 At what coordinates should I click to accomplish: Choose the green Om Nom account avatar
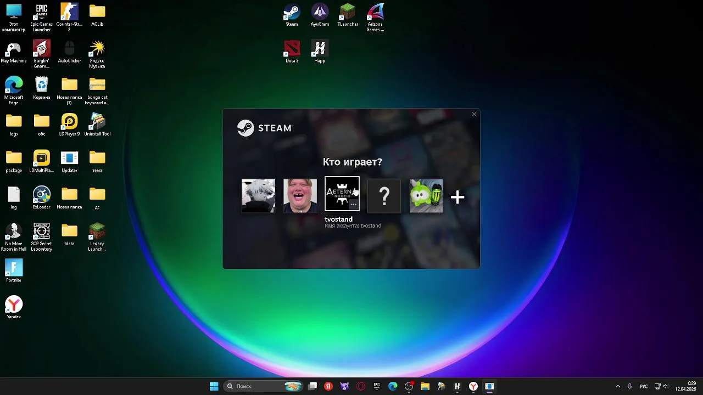point(426,195)
